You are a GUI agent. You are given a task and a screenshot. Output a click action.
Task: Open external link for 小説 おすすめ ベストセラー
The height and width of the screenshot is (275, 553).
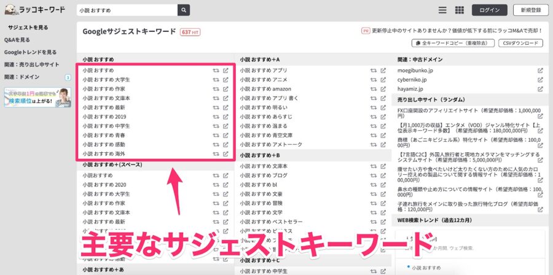[x=383, y=222]
